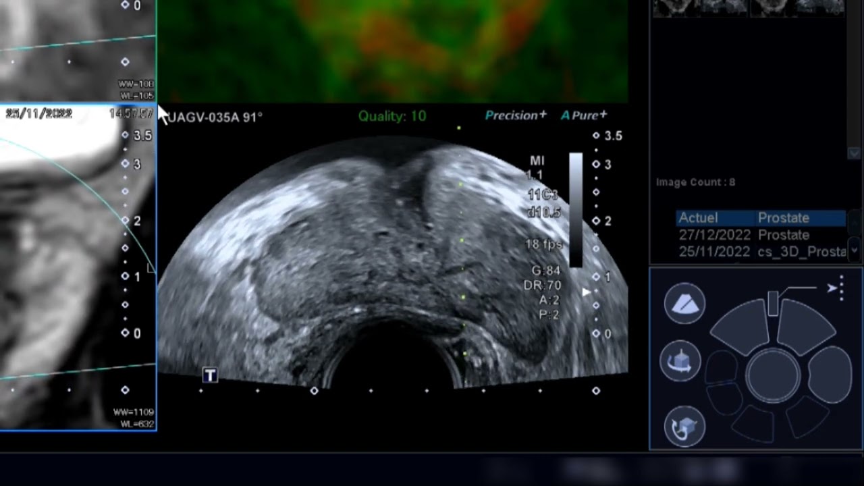This screenshot has width=864, height=486.
Task: Click the grayscale map bar
Action: coord(576,210)
